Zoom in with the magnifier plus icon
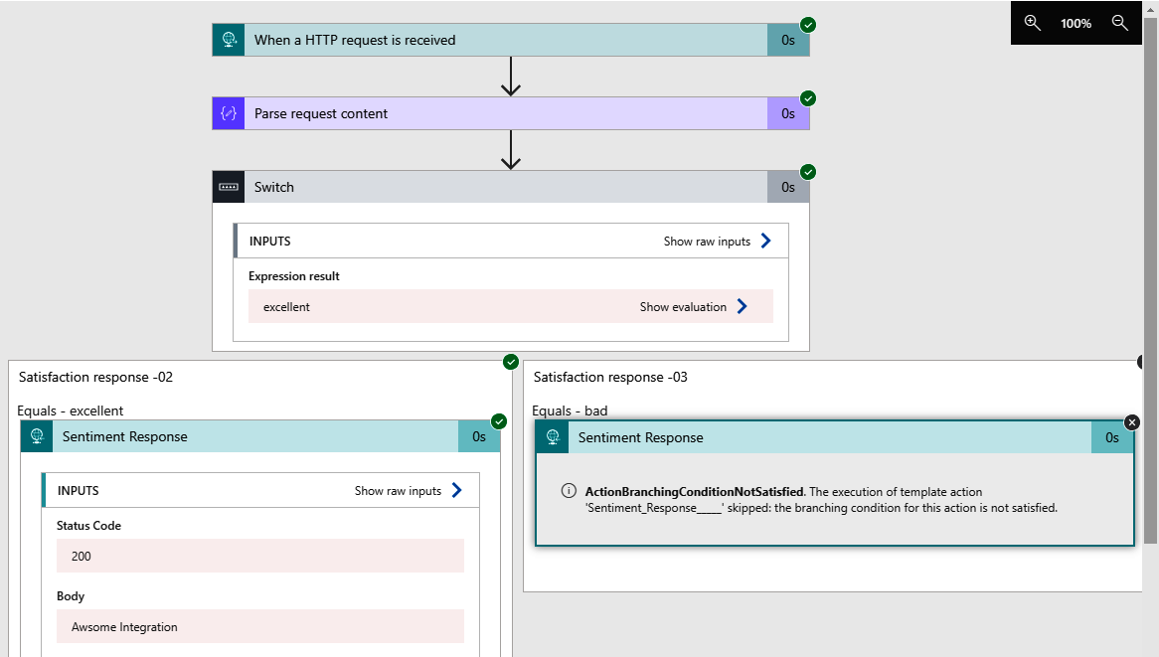Screen dimensions: 1159x657 [1033, 23]
